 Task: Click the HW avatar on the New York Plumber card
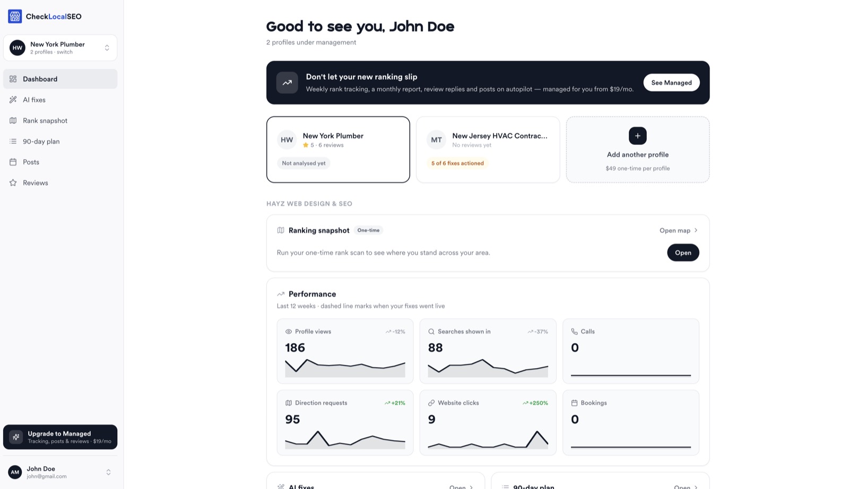(287, 140)
